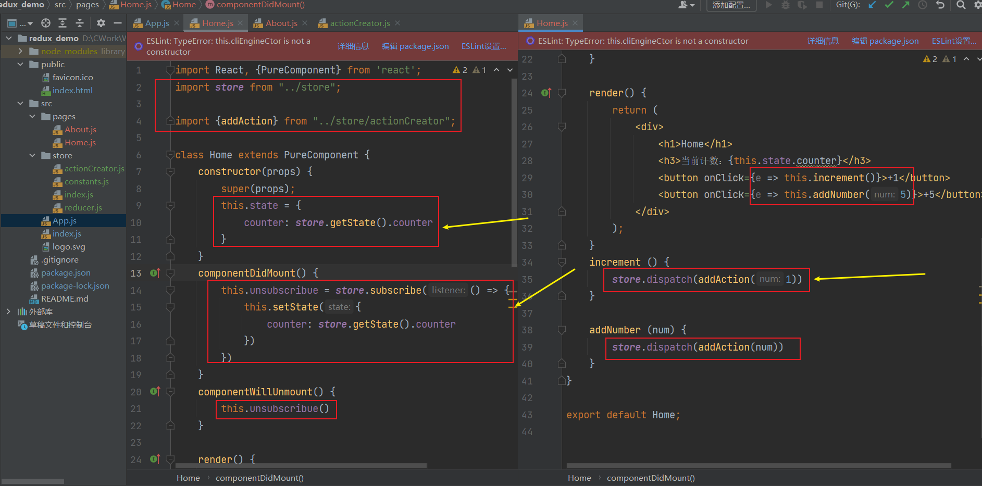Viewport: 982px width, 486px height.
Task: Go to previous highlighted error in right editor
Action: (x=966, y=59)
